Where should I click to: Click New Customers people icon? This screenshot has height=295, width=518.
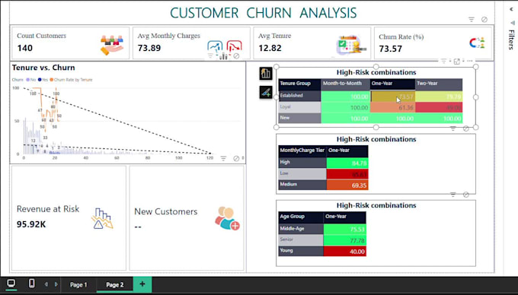[227, 218]
